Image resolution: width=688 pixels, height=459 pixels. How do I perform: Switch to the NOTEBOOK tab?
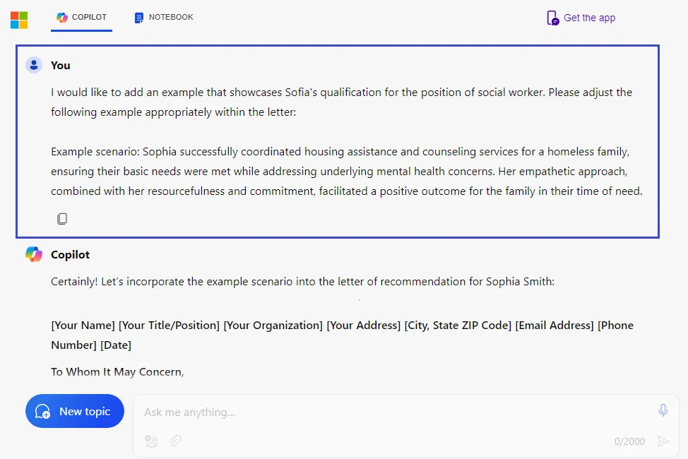pos(164,18)
